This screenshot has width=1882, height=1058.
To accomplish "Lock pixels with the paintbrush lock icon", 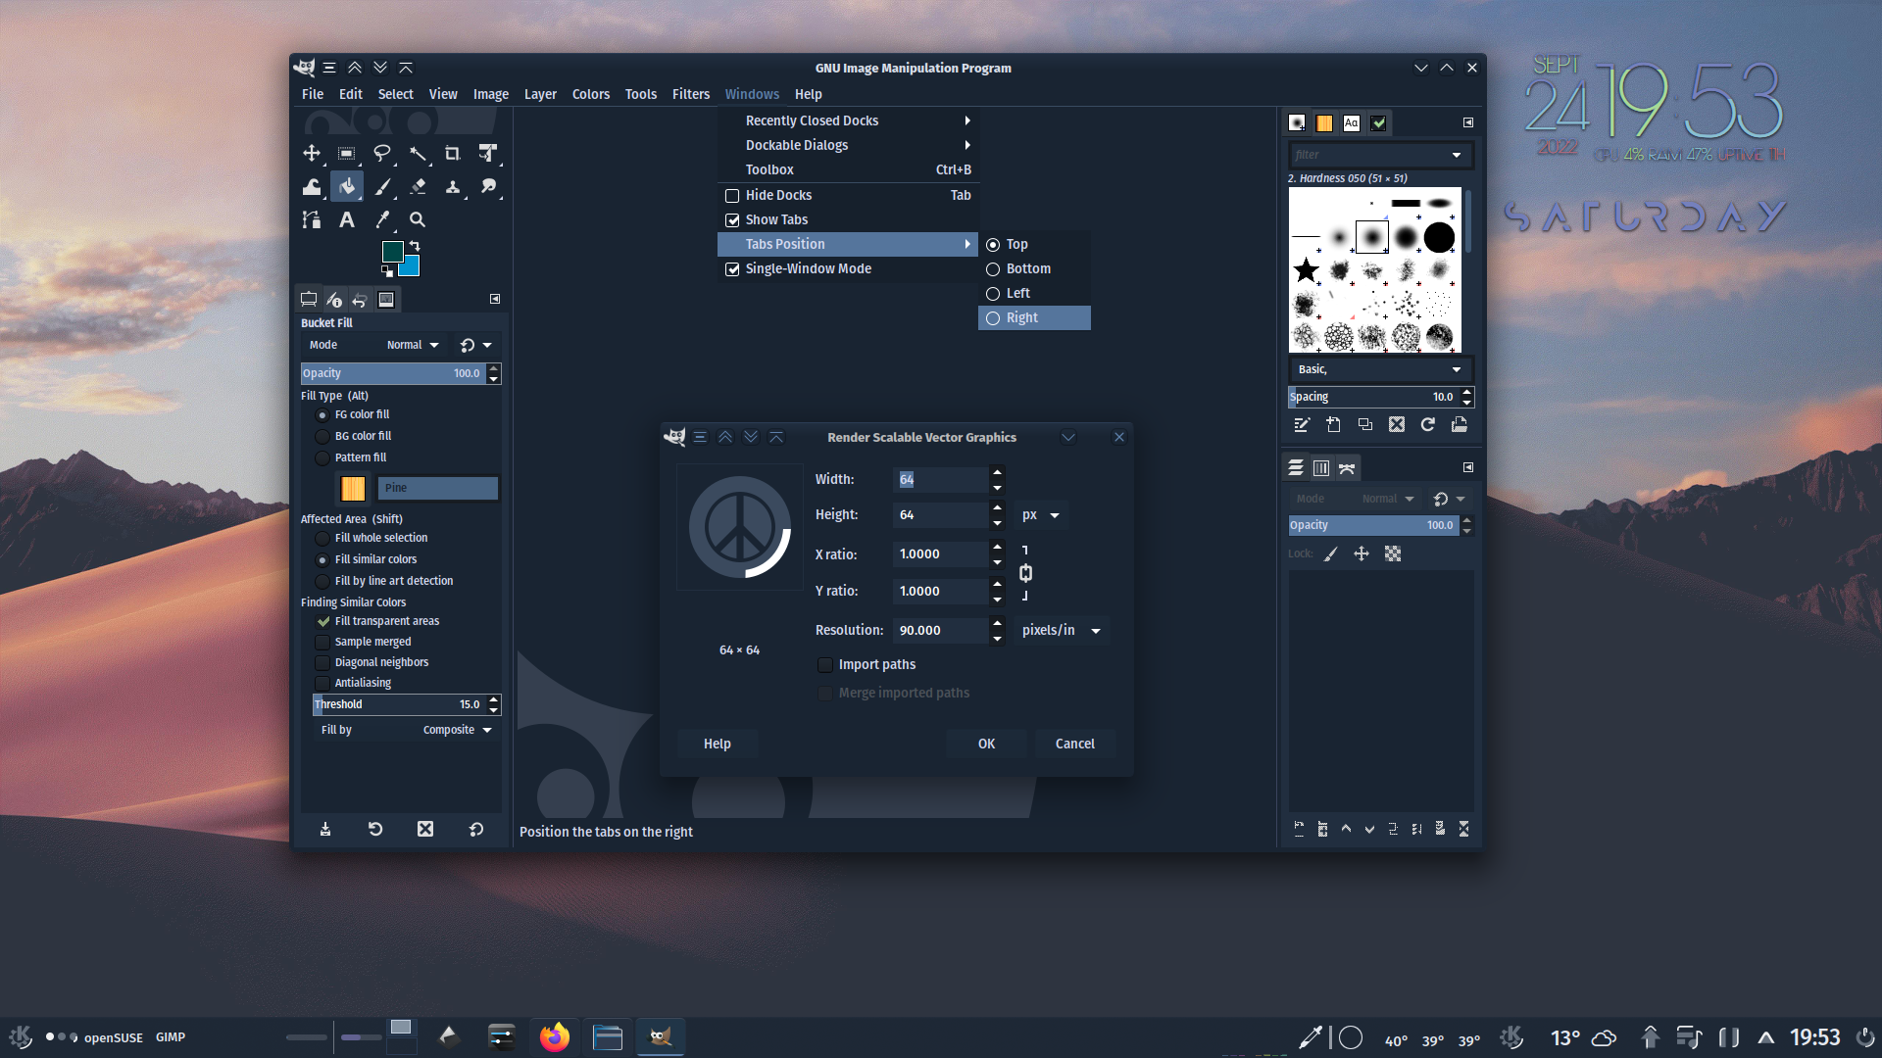I will click(1331, 554).
